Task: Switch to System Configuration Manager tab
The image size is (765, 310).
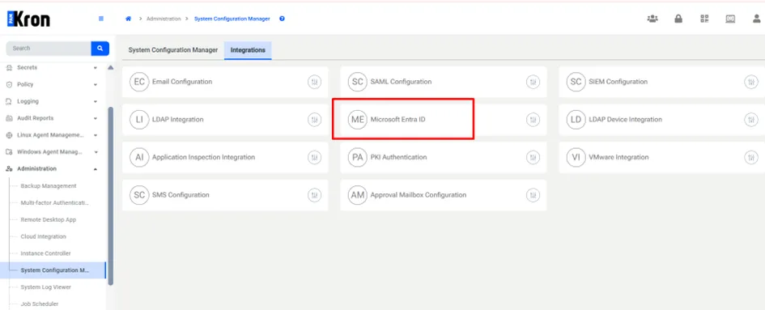Action: tap(173, 50)
